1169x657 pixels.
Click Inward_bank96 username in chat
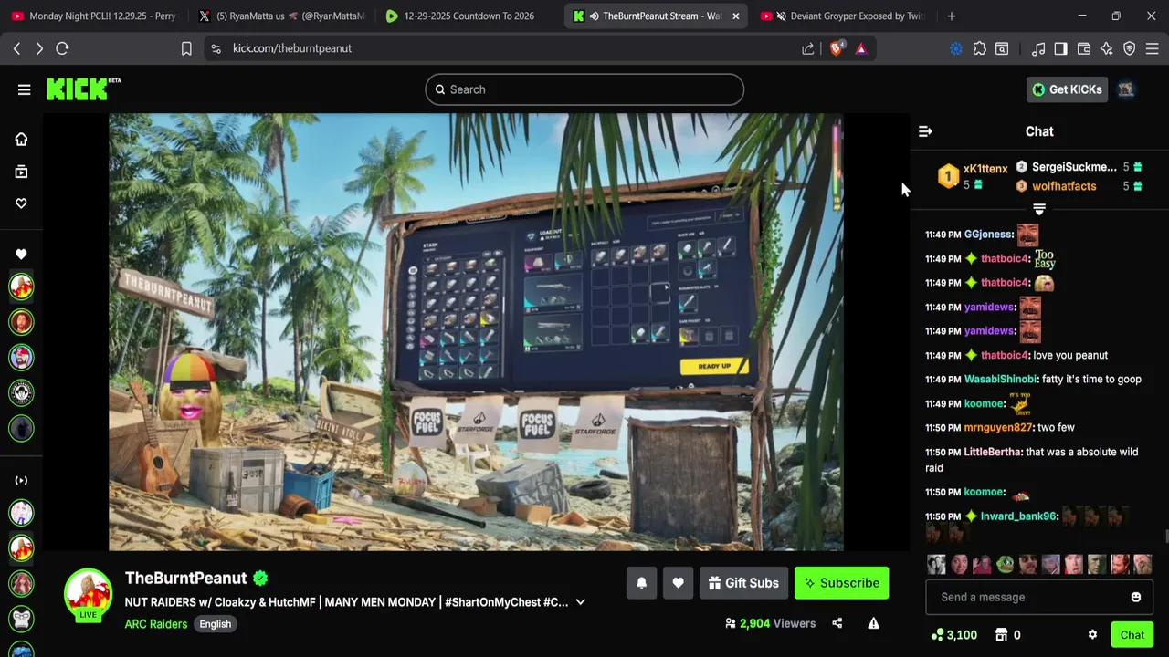click(x=1018, y=516)
